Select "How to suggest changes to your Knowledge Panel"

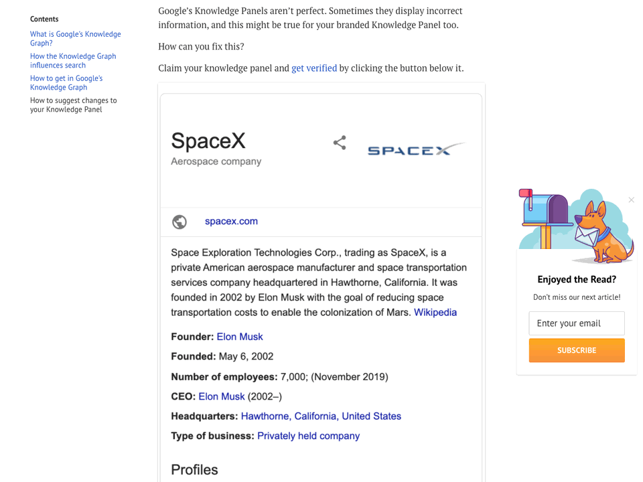[x=73, y=104]
